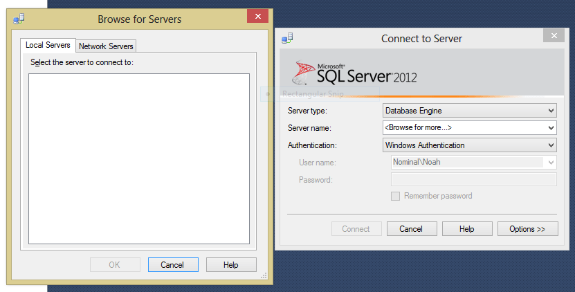575x292 pixels.
Task: Close the Browse for Servers dialog
Action: (258, 16)
